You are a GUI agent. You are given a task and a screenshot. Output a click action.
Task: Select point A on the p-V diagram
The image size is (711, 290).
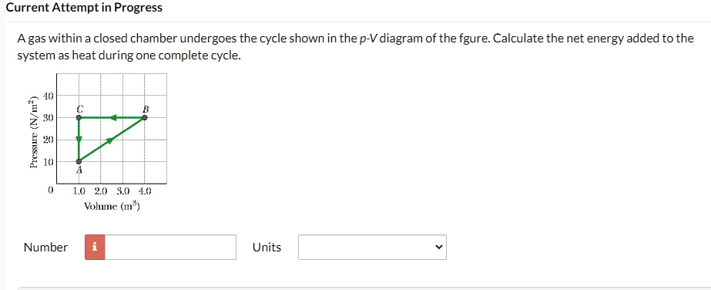[79, 161]
